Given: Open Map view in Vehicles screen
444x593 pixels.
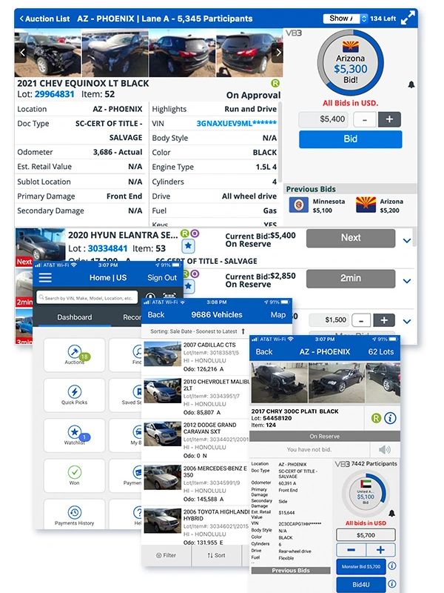Looking at the screenshot, I should click(278, 314).
